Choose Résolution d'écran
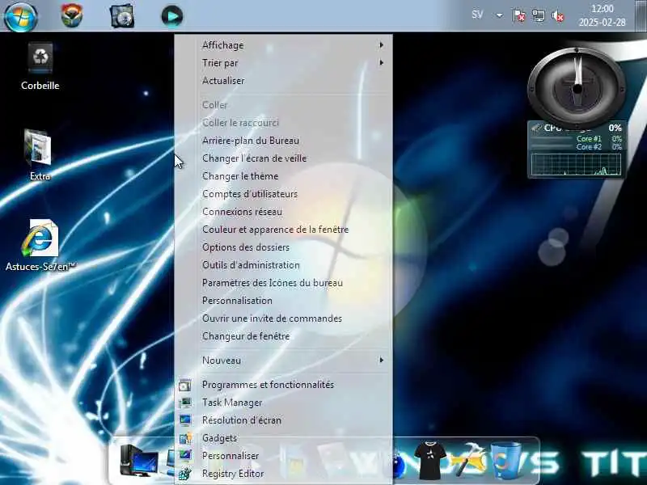Screen dimensions: 647x485 (x=284, y=420)
